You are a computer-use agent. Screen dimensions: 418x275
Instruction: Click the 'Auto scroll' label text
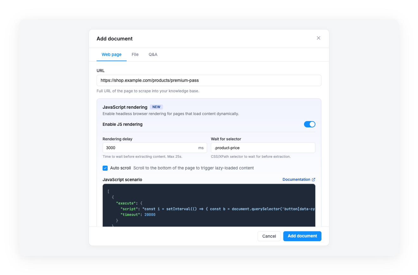point(120,168)
